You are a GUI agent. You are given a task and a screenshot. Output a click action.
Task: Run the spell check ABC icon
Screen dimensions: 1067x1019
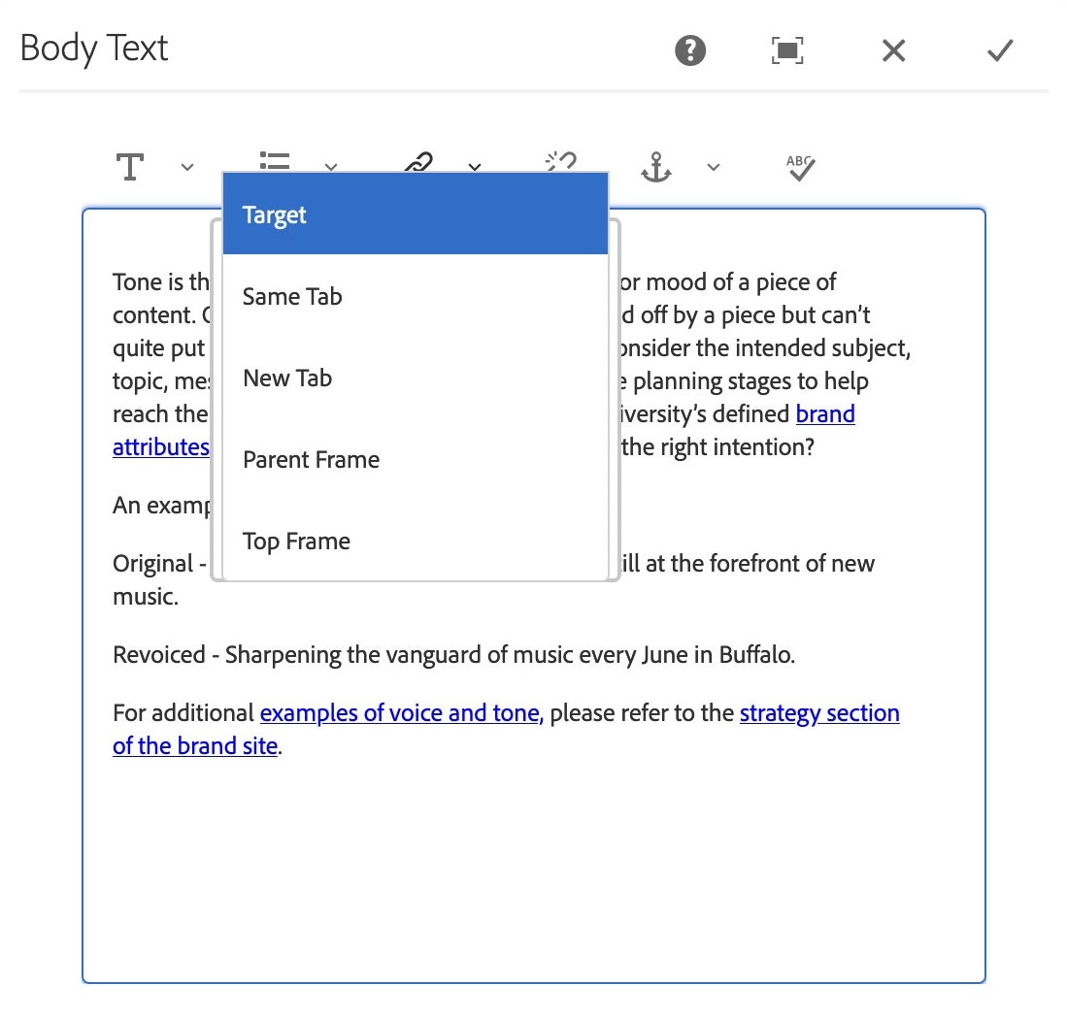pyautogui.click(x=800, y=167)
